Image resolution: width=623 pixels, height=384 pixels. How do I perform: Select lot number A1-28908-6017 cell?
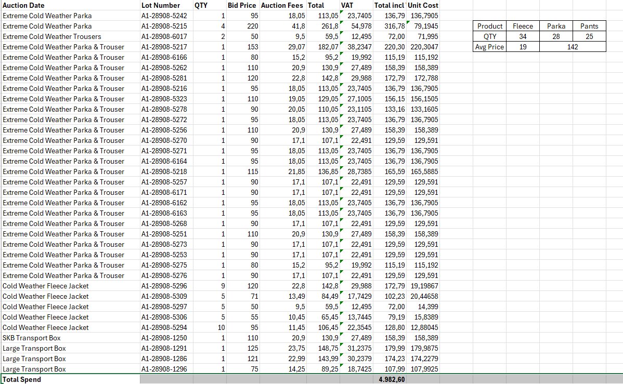(x=166, y=36)
